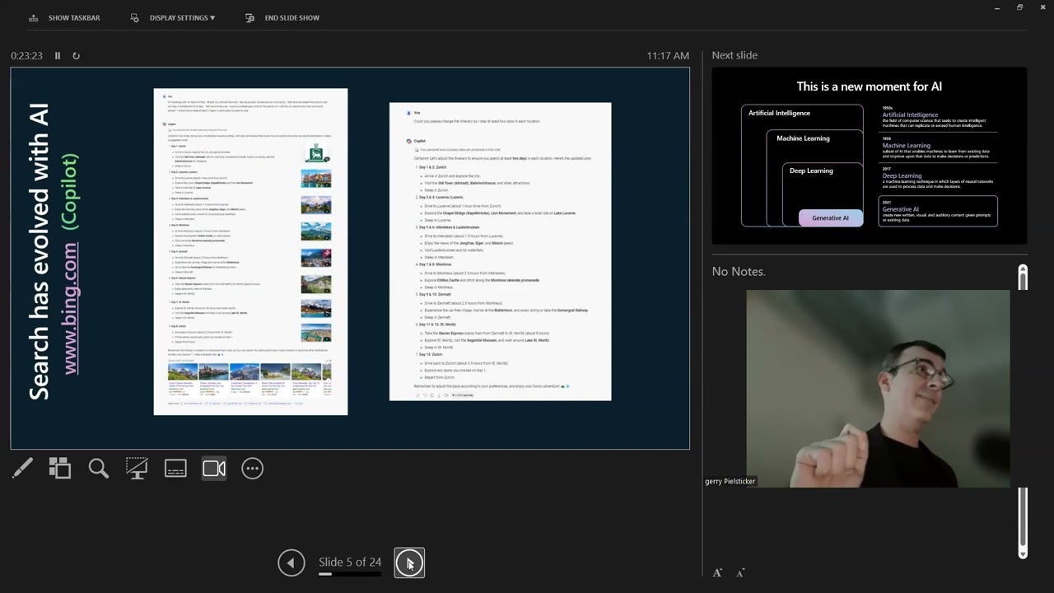Minimize the presenter view window
The height and width of the screenshot is (593, 1054).
(996, 7)
